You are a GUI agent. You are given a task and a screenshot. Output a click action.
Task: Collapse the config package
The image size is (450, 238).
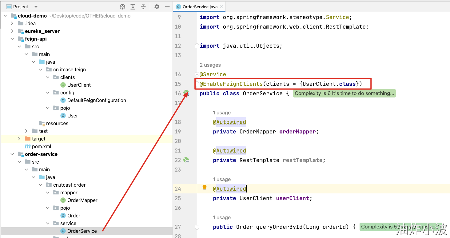(x=48, y=93)
